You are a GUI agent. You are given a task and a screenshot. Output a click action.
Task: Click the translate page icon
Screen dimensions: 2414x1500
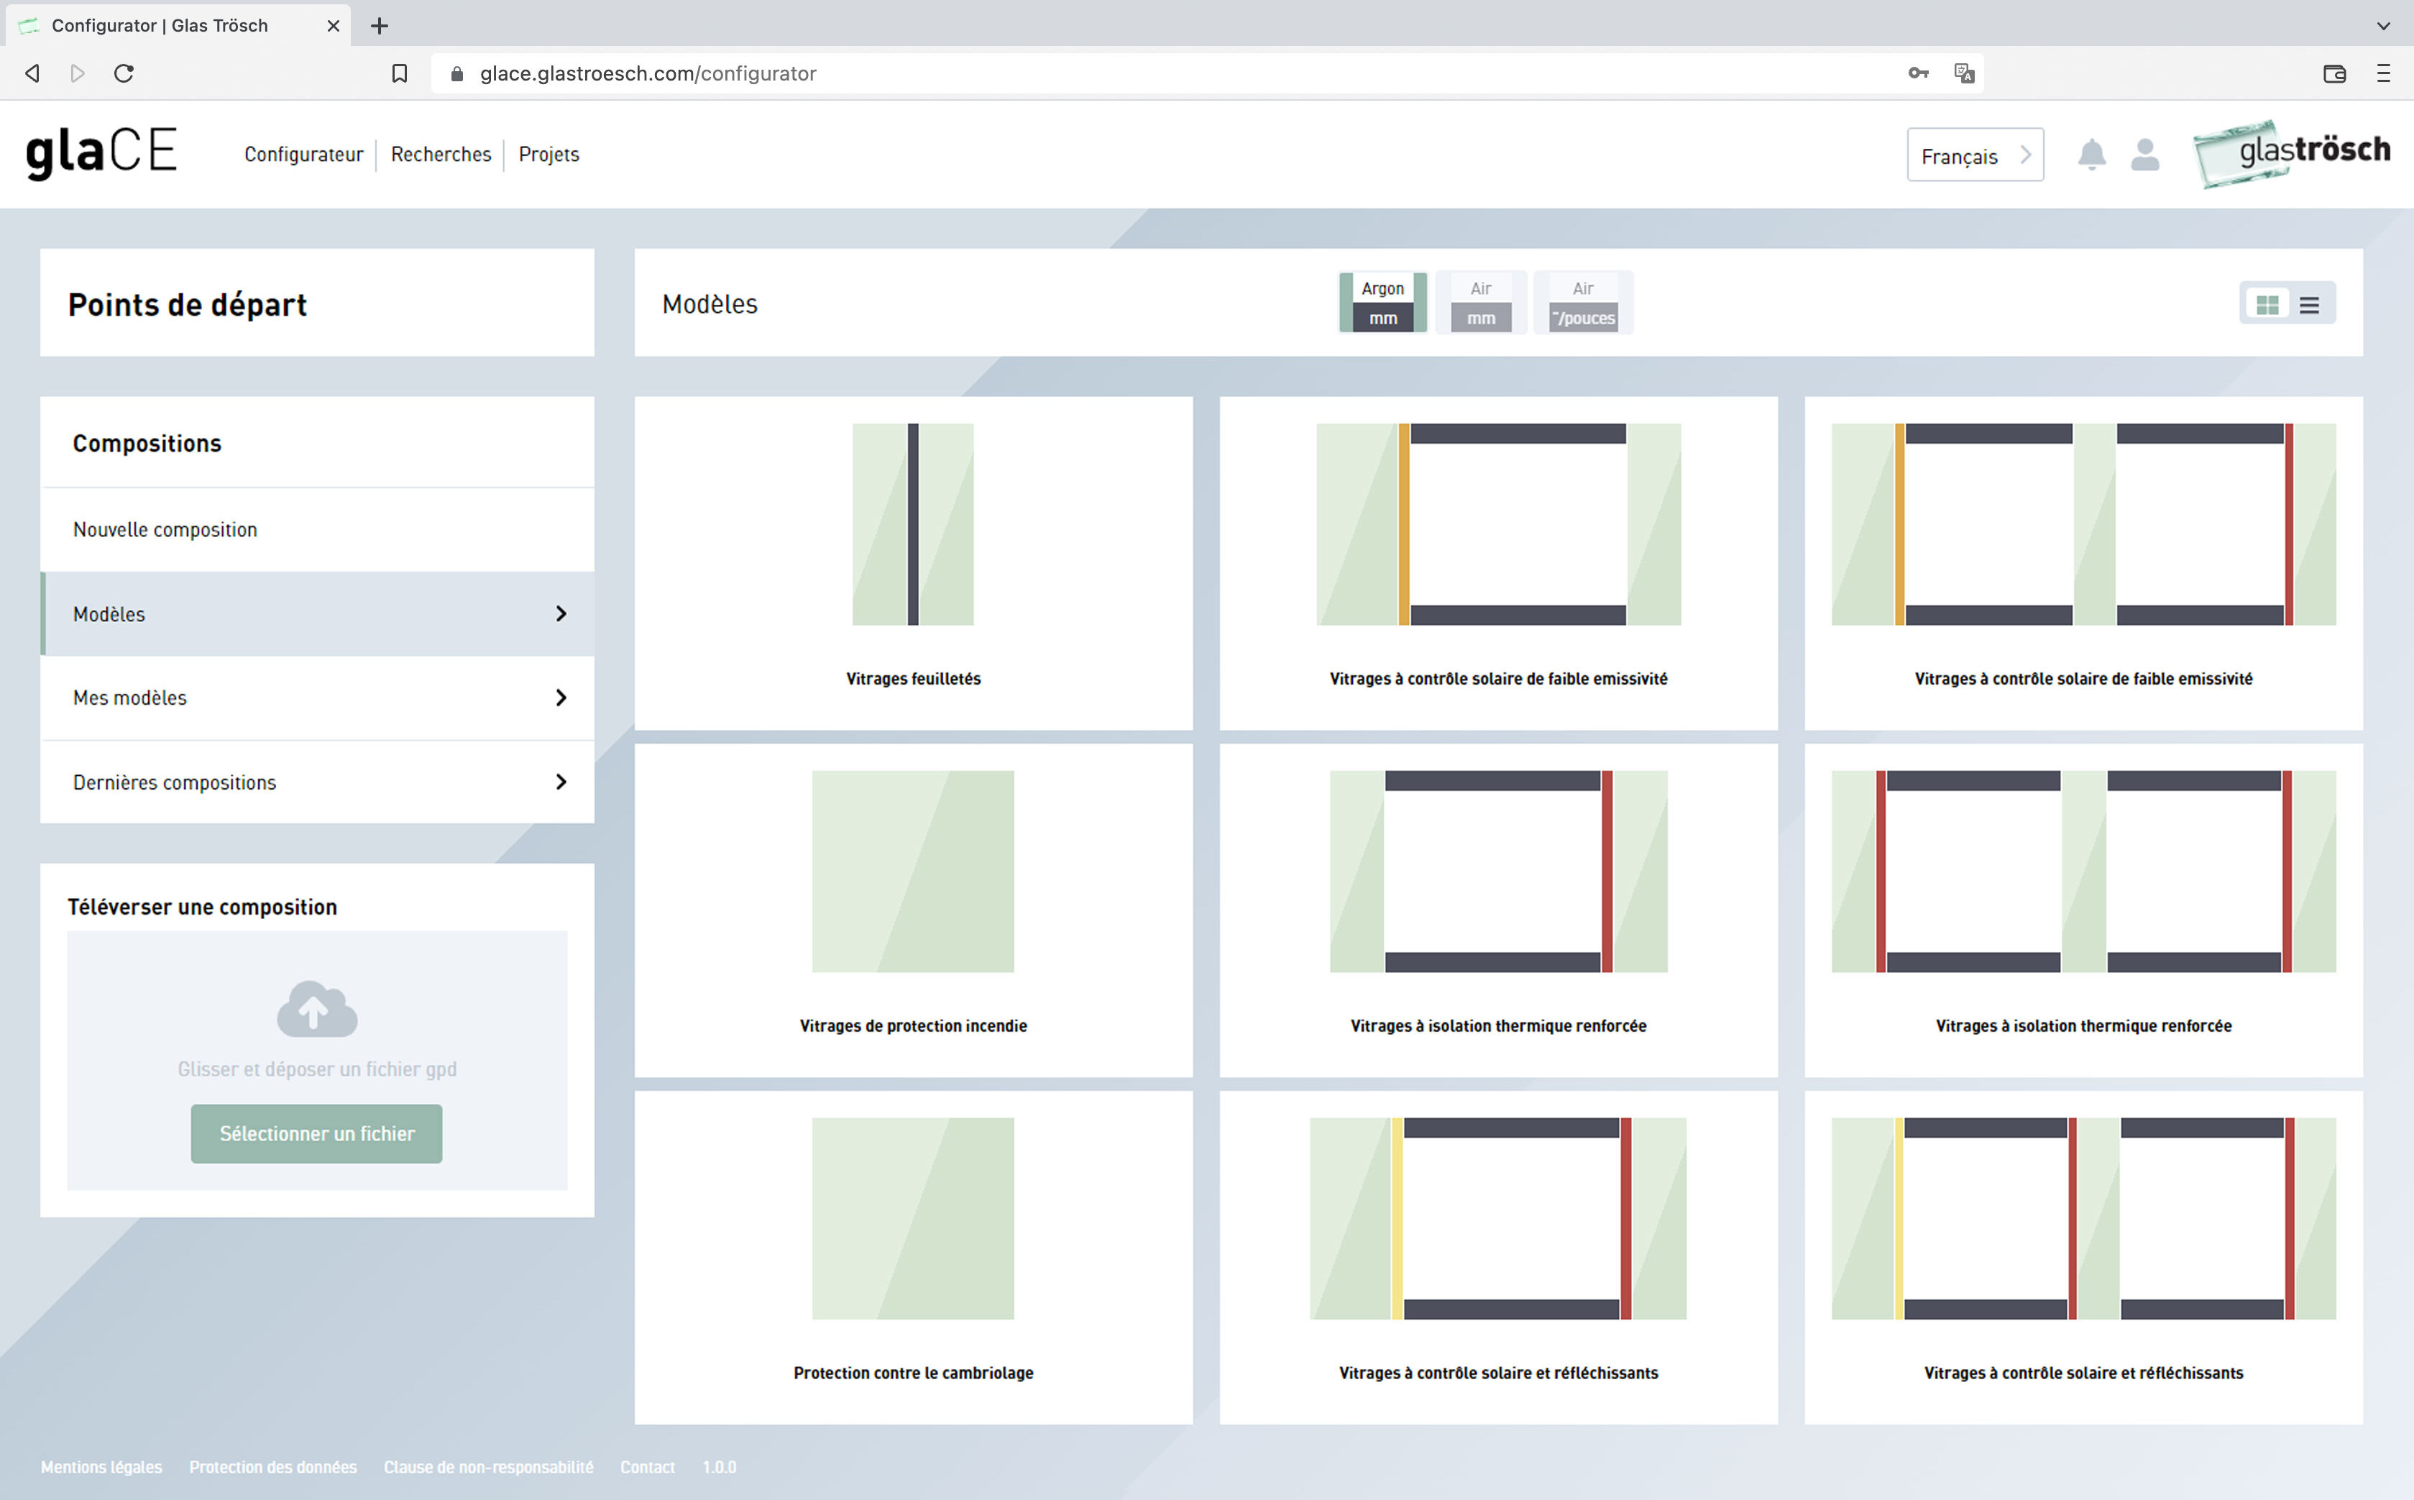pos(1964,73)
